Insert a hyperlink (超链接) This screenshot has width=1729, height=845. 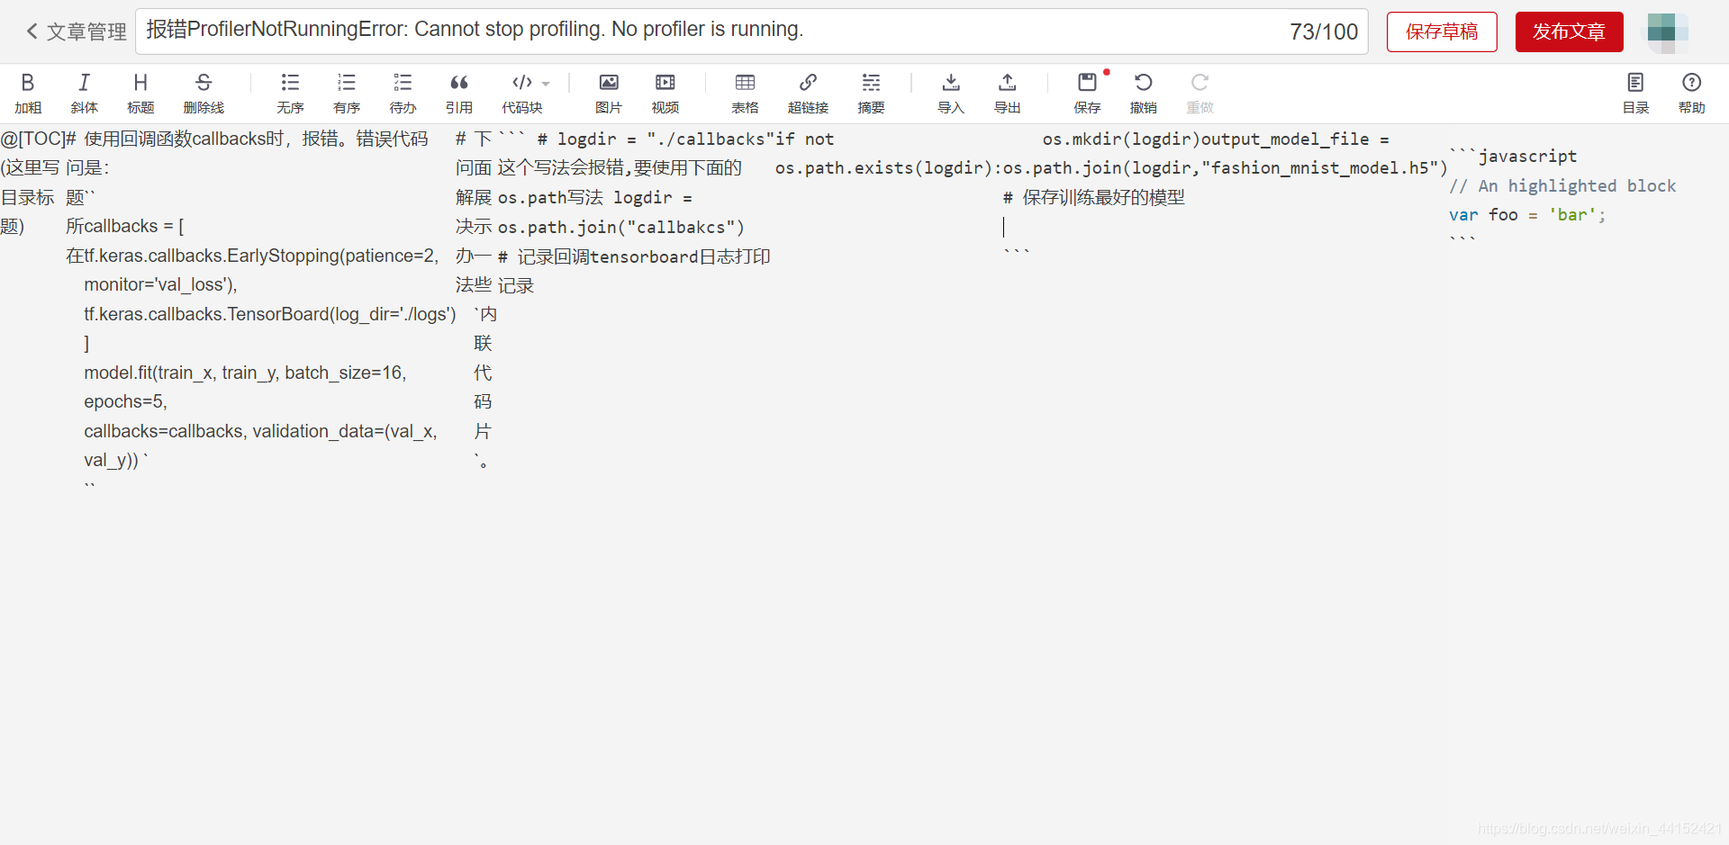tap(808, 94)
